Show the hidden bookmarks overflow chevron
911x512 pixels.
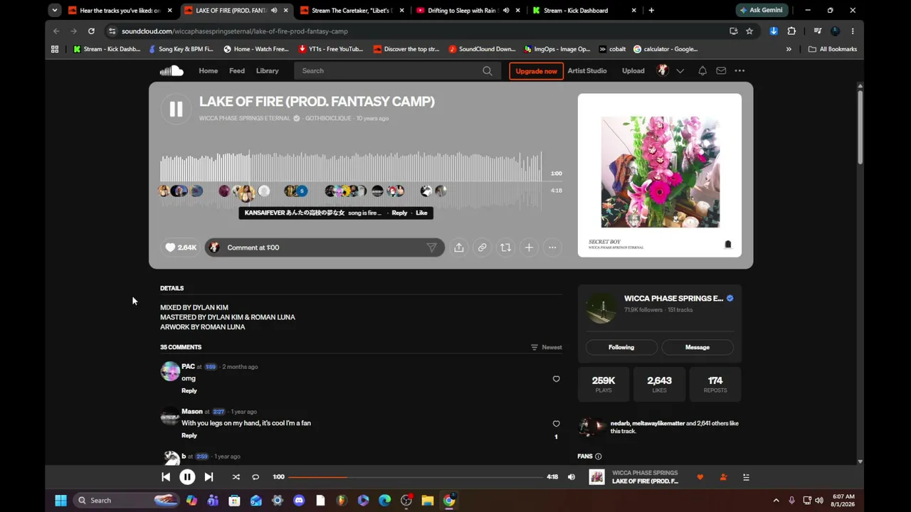coord(789,49)
